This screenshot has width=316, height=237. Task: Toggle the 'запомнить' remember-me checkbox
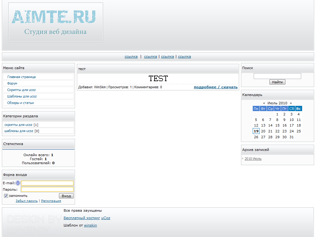pos(6,196)
